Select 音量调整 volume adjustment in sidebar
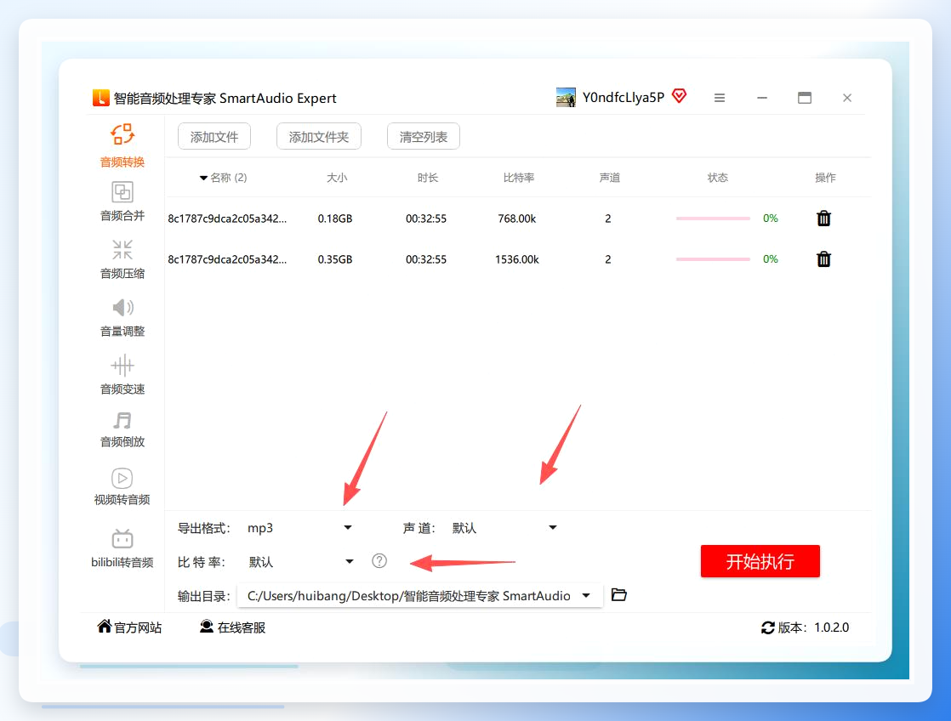 122,317
